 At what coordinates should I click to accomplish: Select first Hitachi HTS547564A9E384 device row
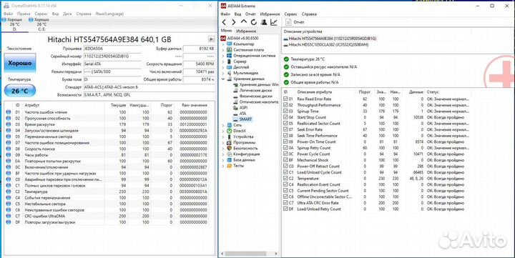pyautogui.click(x=330, y=39)
